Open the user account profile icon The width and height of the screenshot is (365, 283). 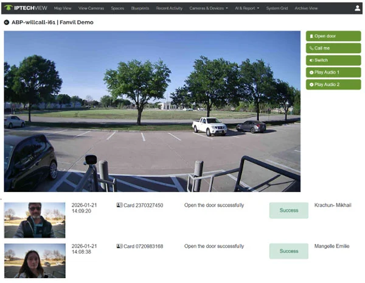click(x=357, y=8)
